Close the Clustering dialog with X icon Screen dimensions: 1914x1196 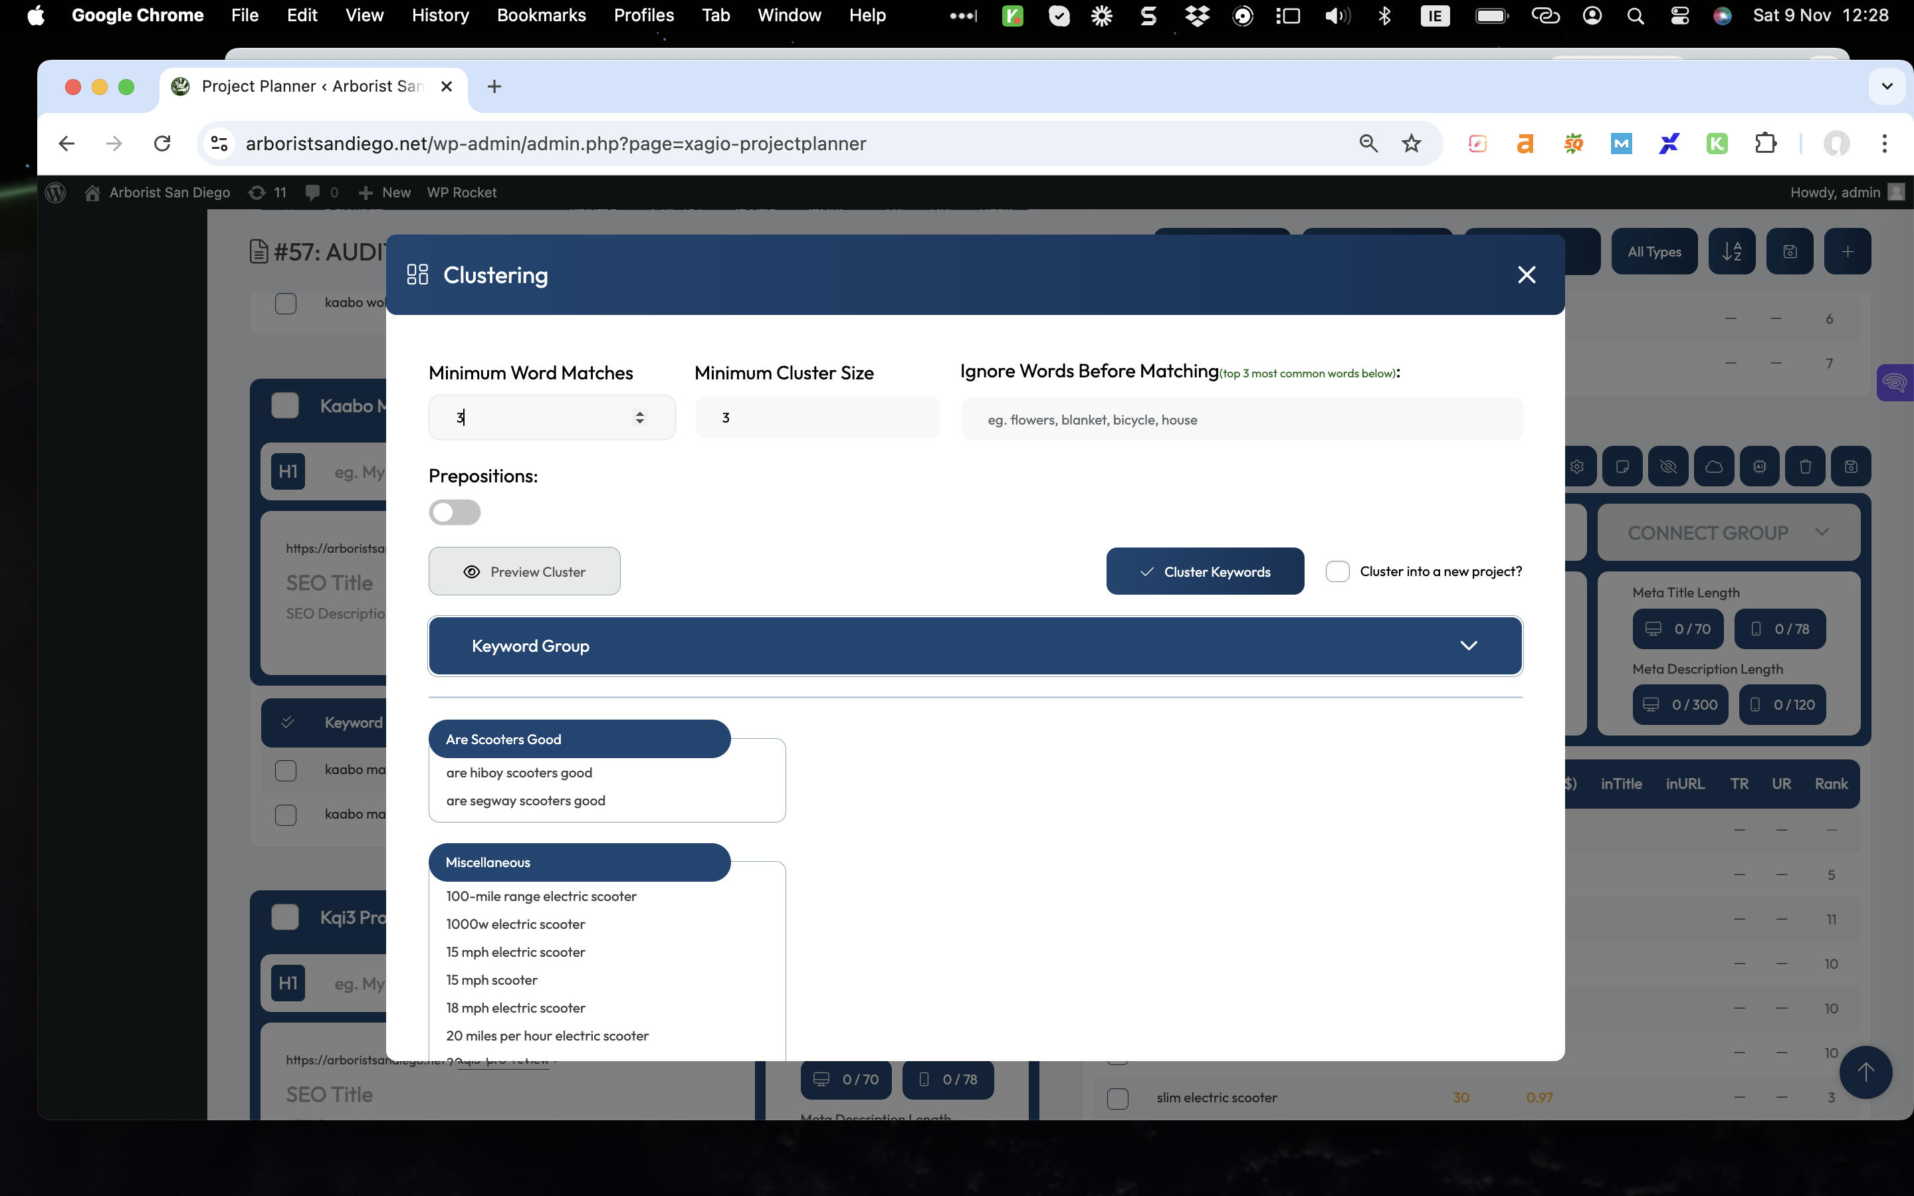[1527, 274]
